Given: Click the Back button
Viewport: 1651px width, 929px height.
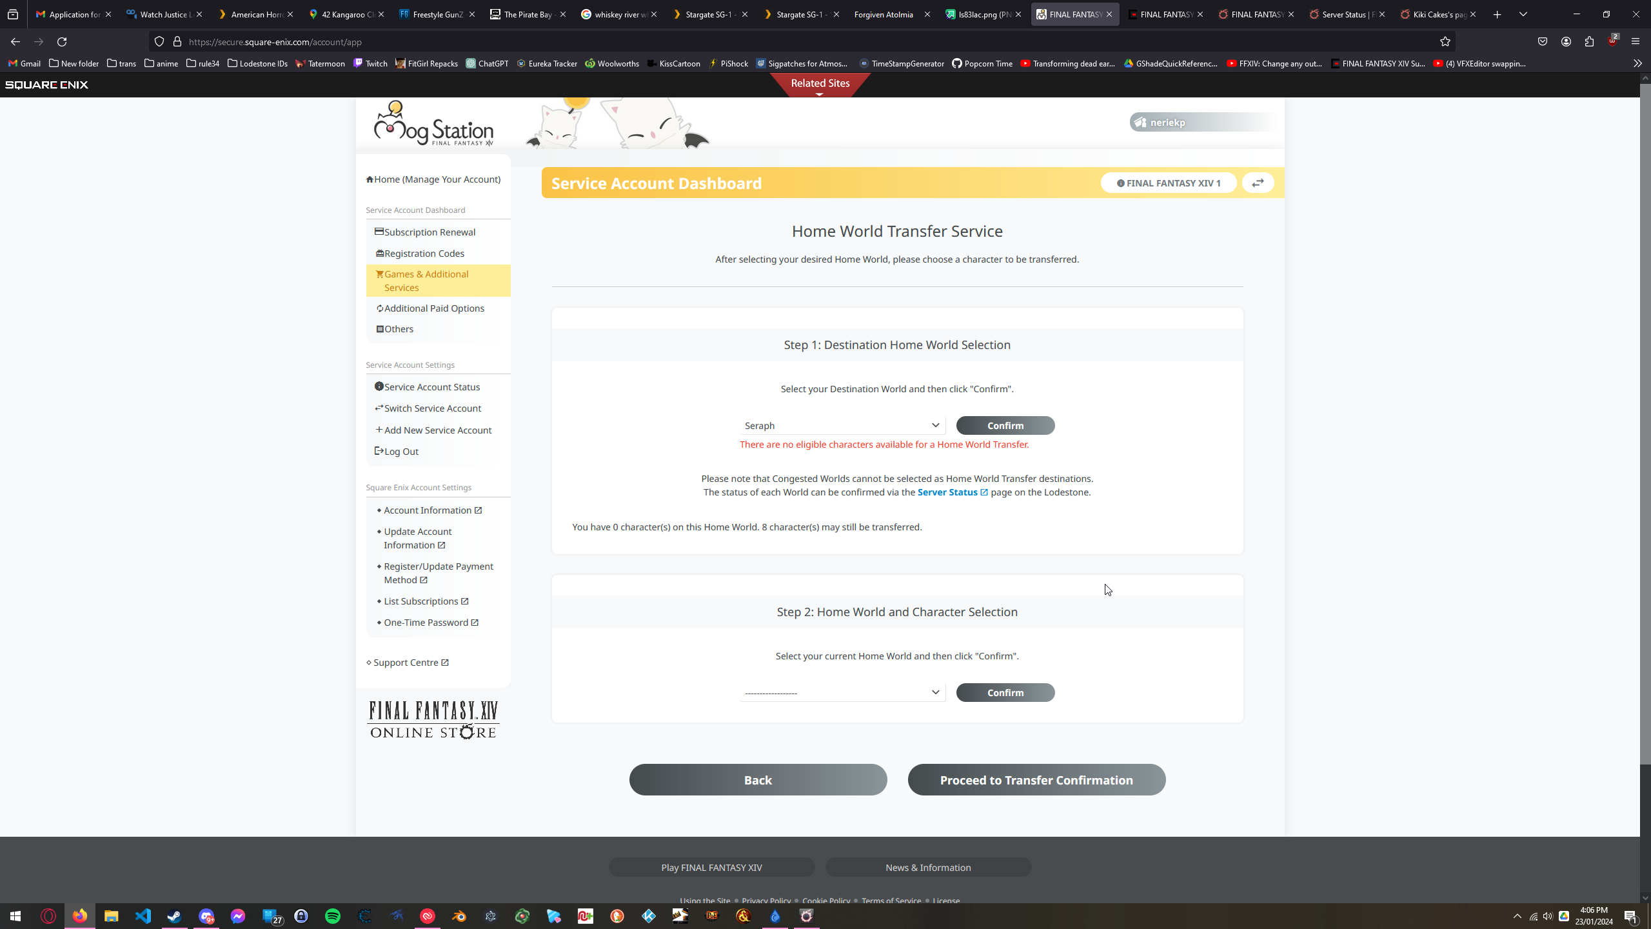Looking at the screenshot, I should [758, 780].
